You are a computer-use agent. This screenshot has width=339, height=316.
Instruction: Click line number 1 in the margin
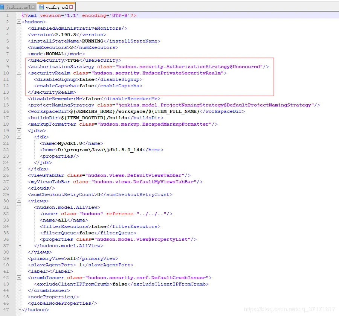tap(8, 15)
